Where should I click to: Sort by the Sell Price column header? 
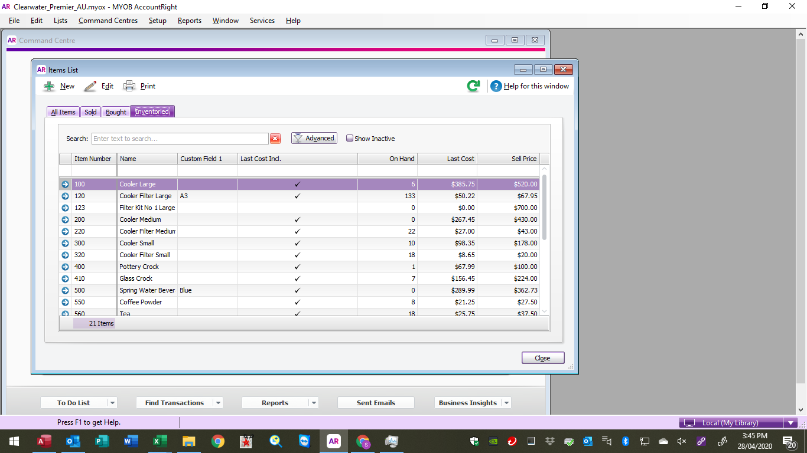(509, 159)
